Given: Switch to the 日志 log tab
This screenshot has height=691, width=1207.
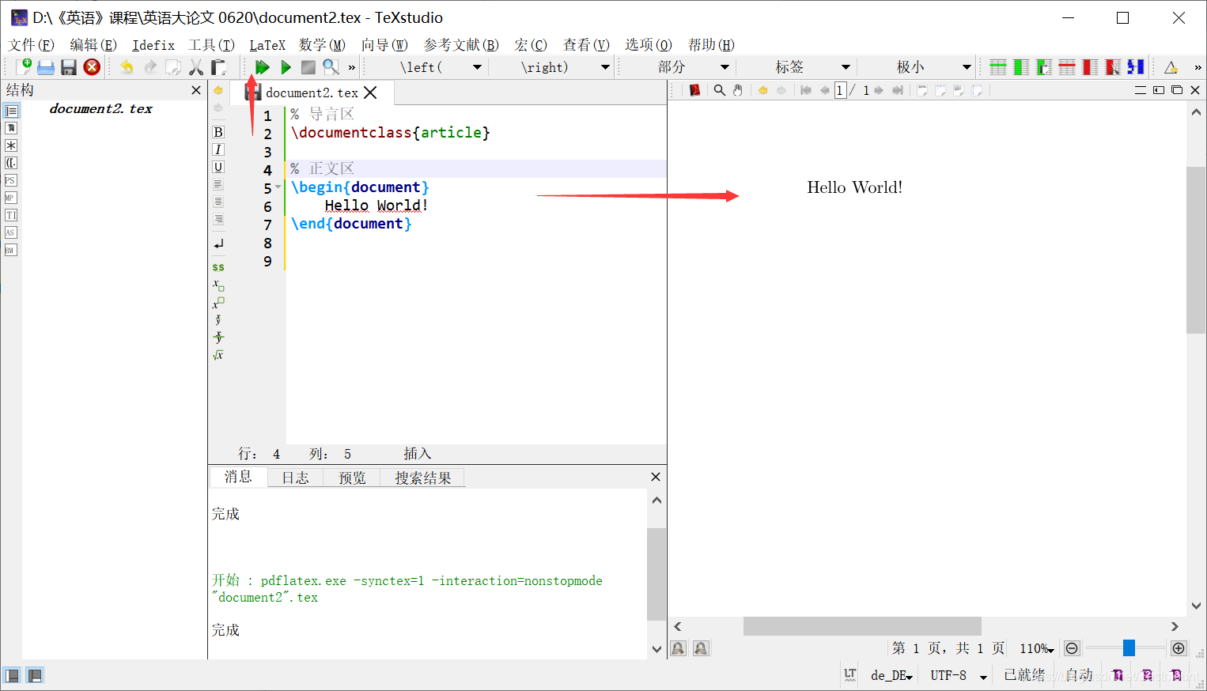Looking at the screenshot, I should click(295, 478).
